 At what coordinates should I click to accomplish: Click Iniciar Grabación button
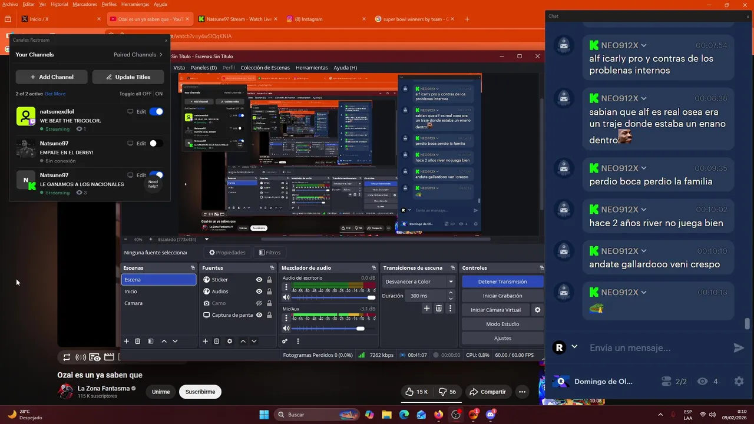point(502,296)
